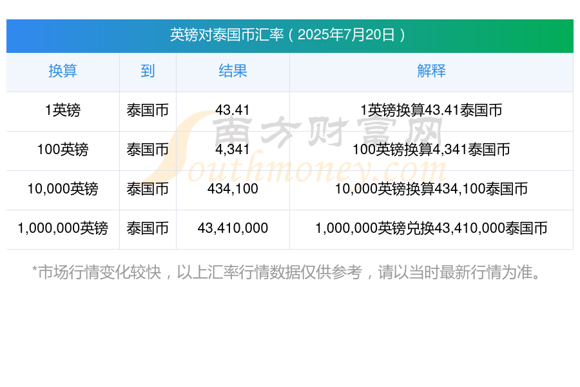Click explanation 100英镑换算4,341泰国币
This screenshot has width=580, height=387.
(431, 150)
